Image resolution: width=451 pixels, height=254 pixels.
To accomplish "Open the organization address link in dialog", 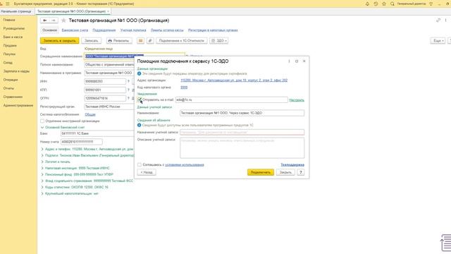I will click(x=234, y=80).
